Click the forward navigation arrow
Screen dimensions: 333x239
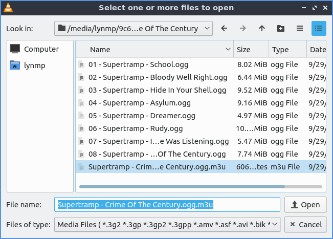[x=243, y=29]
